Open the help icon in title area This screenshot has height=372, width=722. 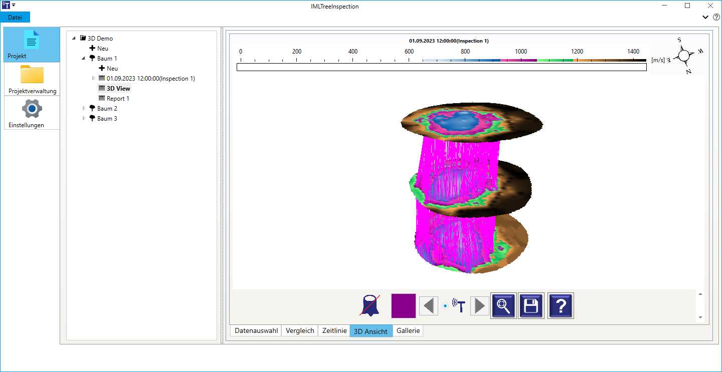pos(716,17)
